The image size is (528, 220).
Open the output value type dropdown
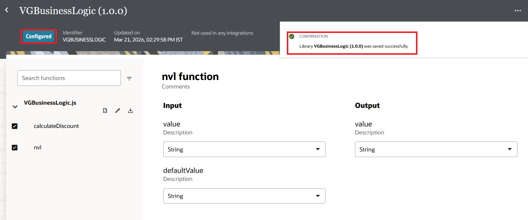pos(436,149)
